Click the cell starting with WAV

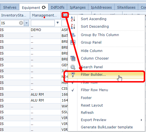pos(64,106)
